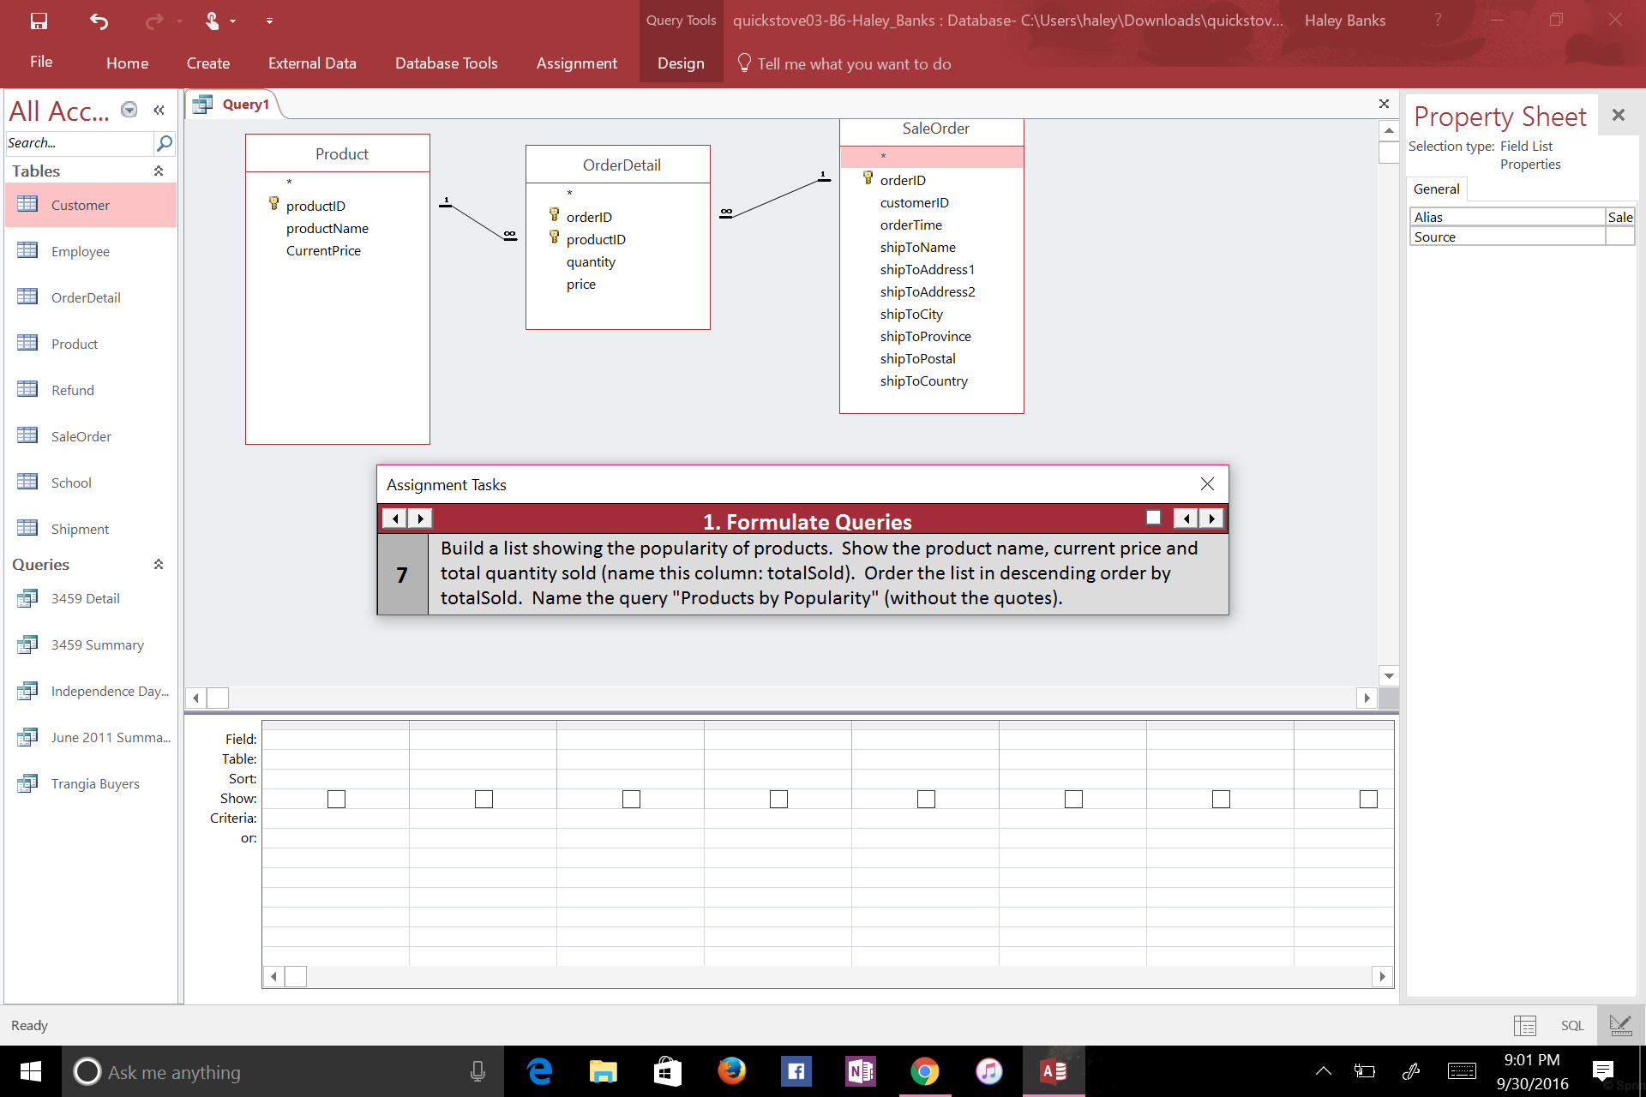Go to the next task in the Assignment Tasks header
This screenshot has height=1097, width=1646.
[1211, 518]
